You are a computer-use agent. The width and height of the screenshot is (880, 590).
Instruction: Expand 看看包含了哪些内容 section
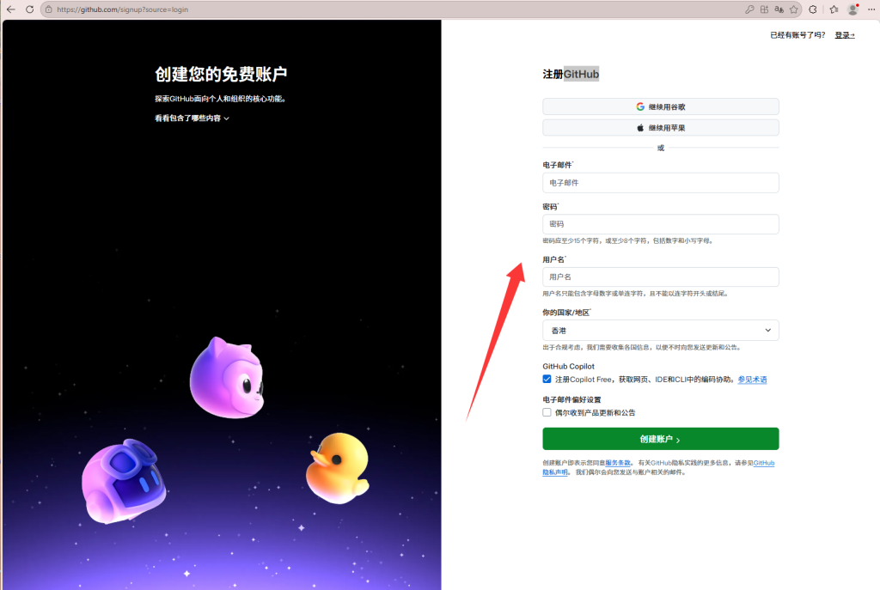[192, 119]
